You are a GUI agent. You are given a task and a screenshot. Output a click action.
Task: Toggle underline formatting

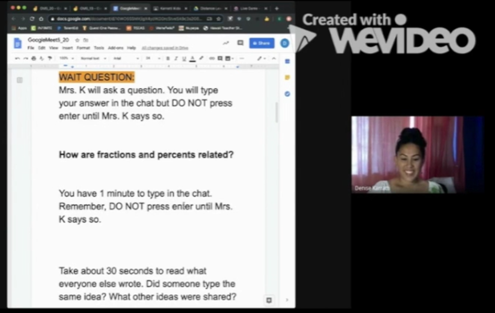click(184, 58)
